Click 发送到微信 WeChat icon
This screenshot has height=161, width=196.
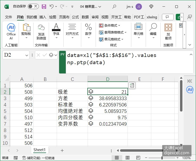pyautogui.click(x=41, y=32)
